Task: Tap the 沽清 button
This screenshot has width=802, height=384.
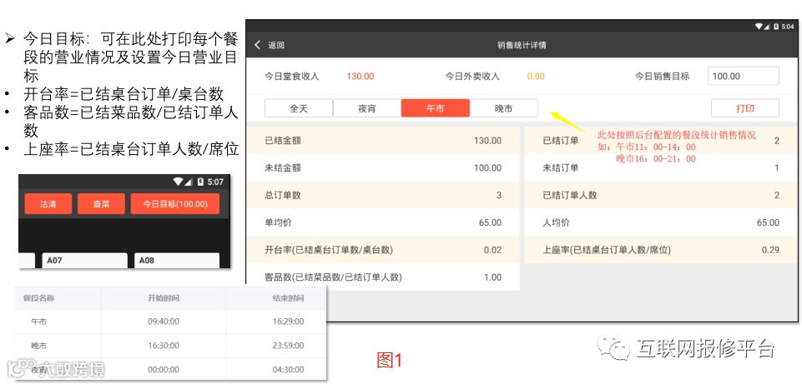Action: click(x=48, y=204)
